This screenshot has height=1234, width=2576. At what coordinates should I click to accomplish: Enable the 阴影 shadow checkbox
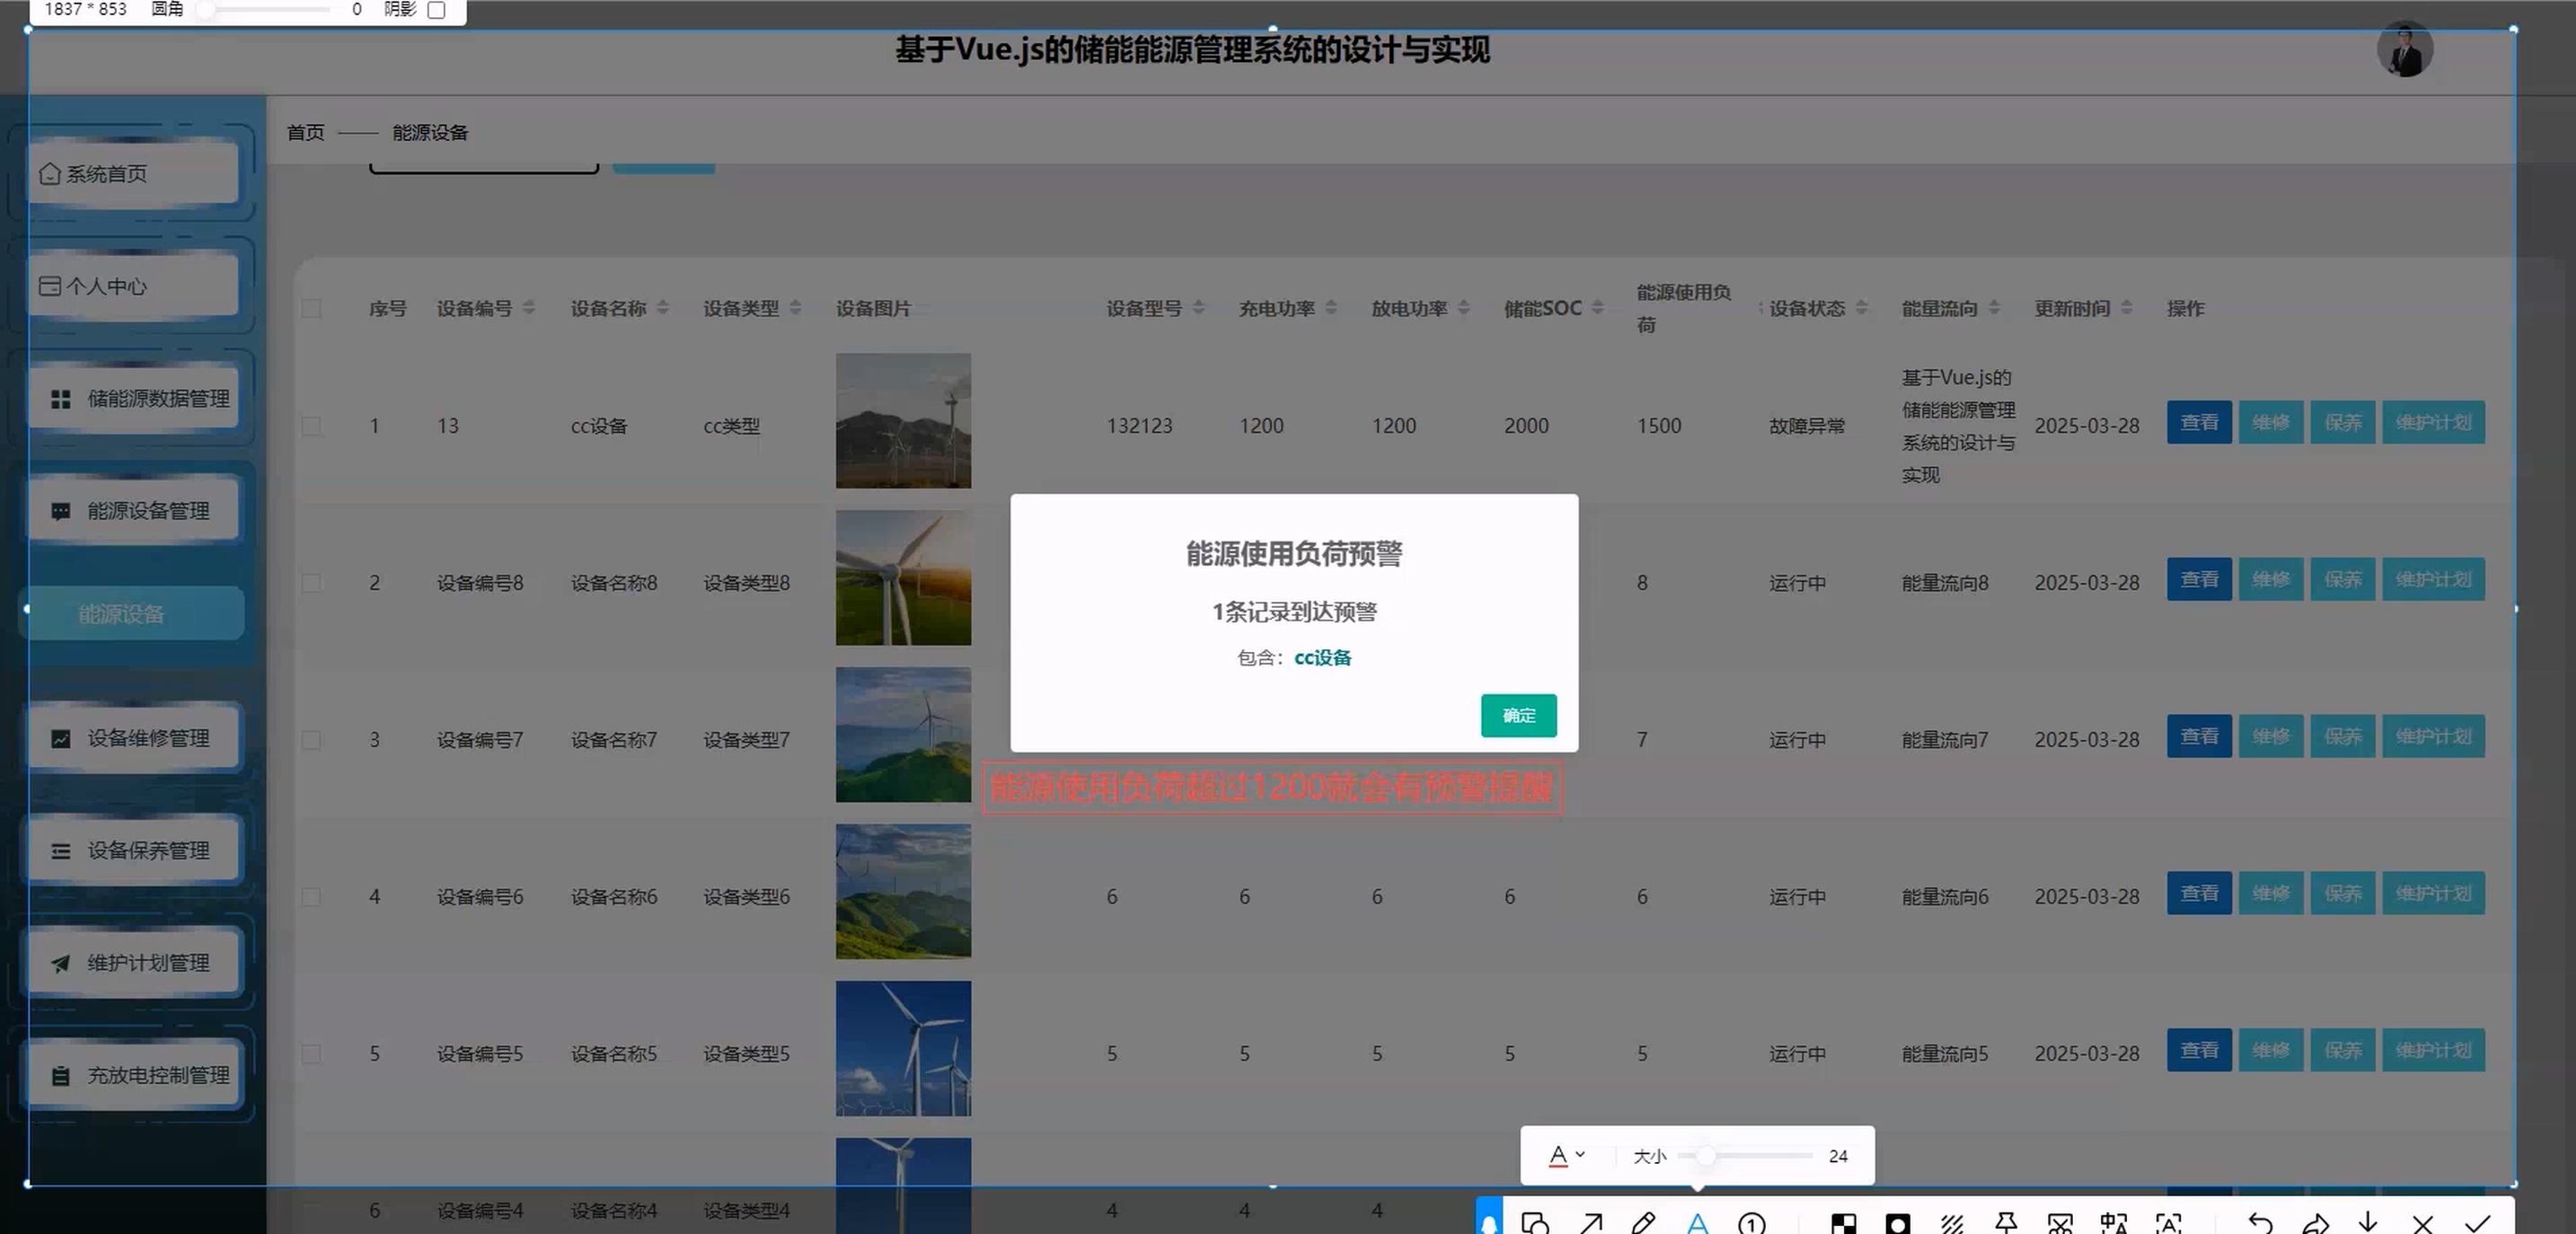click(436, 10)
